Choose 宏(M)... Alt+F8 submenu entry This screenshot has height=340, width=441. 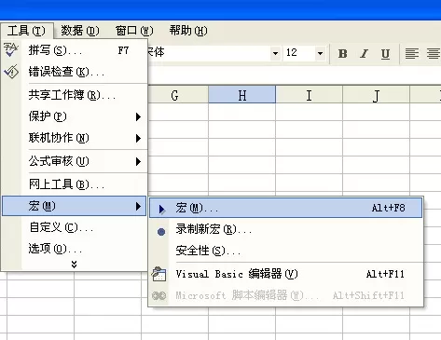tap(285, 208)
